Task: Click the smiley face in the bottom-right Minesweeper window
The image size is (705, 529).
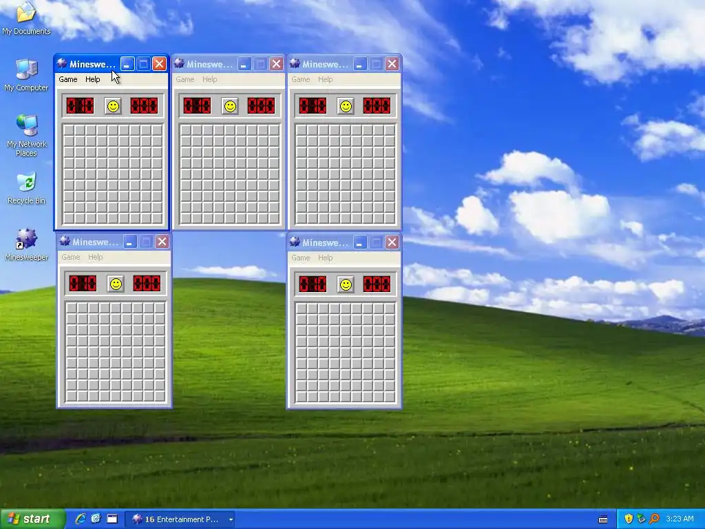Action: click(x=346, y=284)
